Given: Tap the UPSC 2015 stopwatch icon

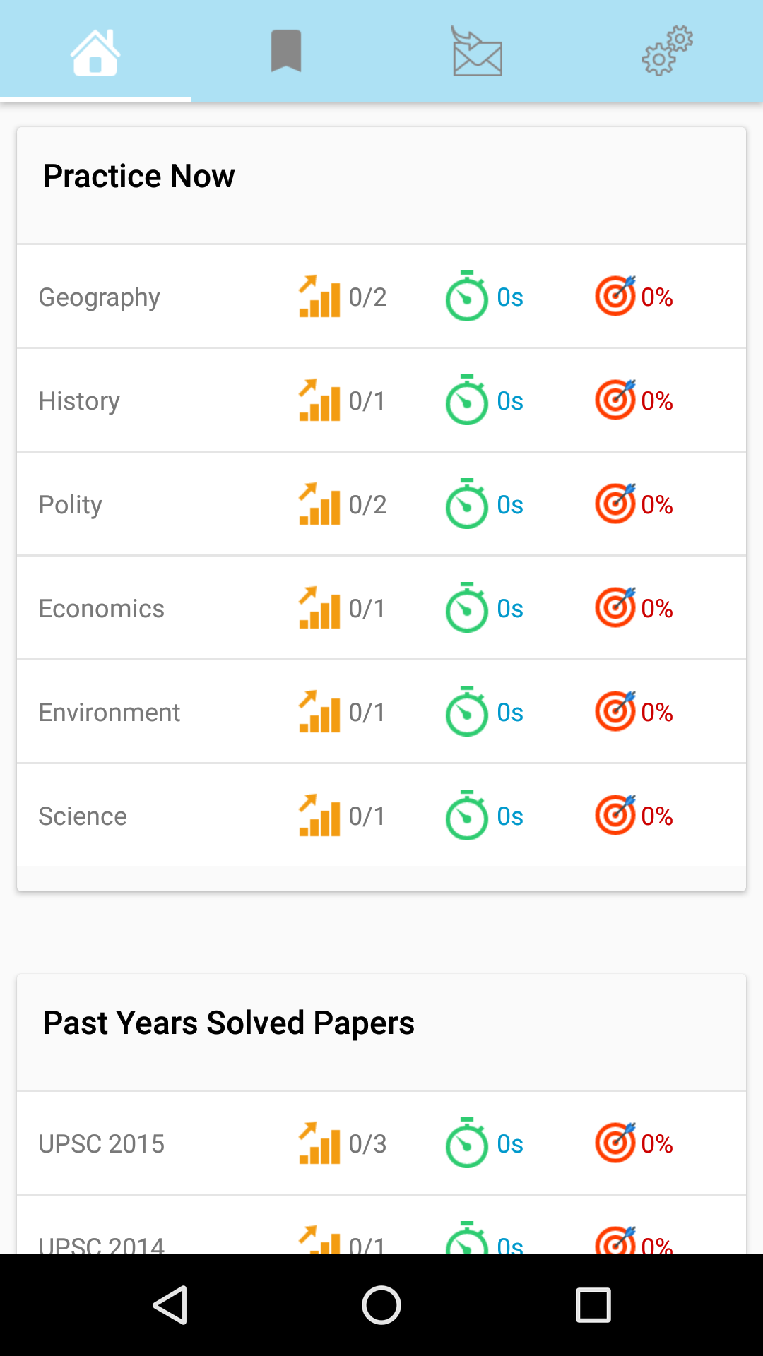Looking at the screenshot, I should [x=466, y=1143].
